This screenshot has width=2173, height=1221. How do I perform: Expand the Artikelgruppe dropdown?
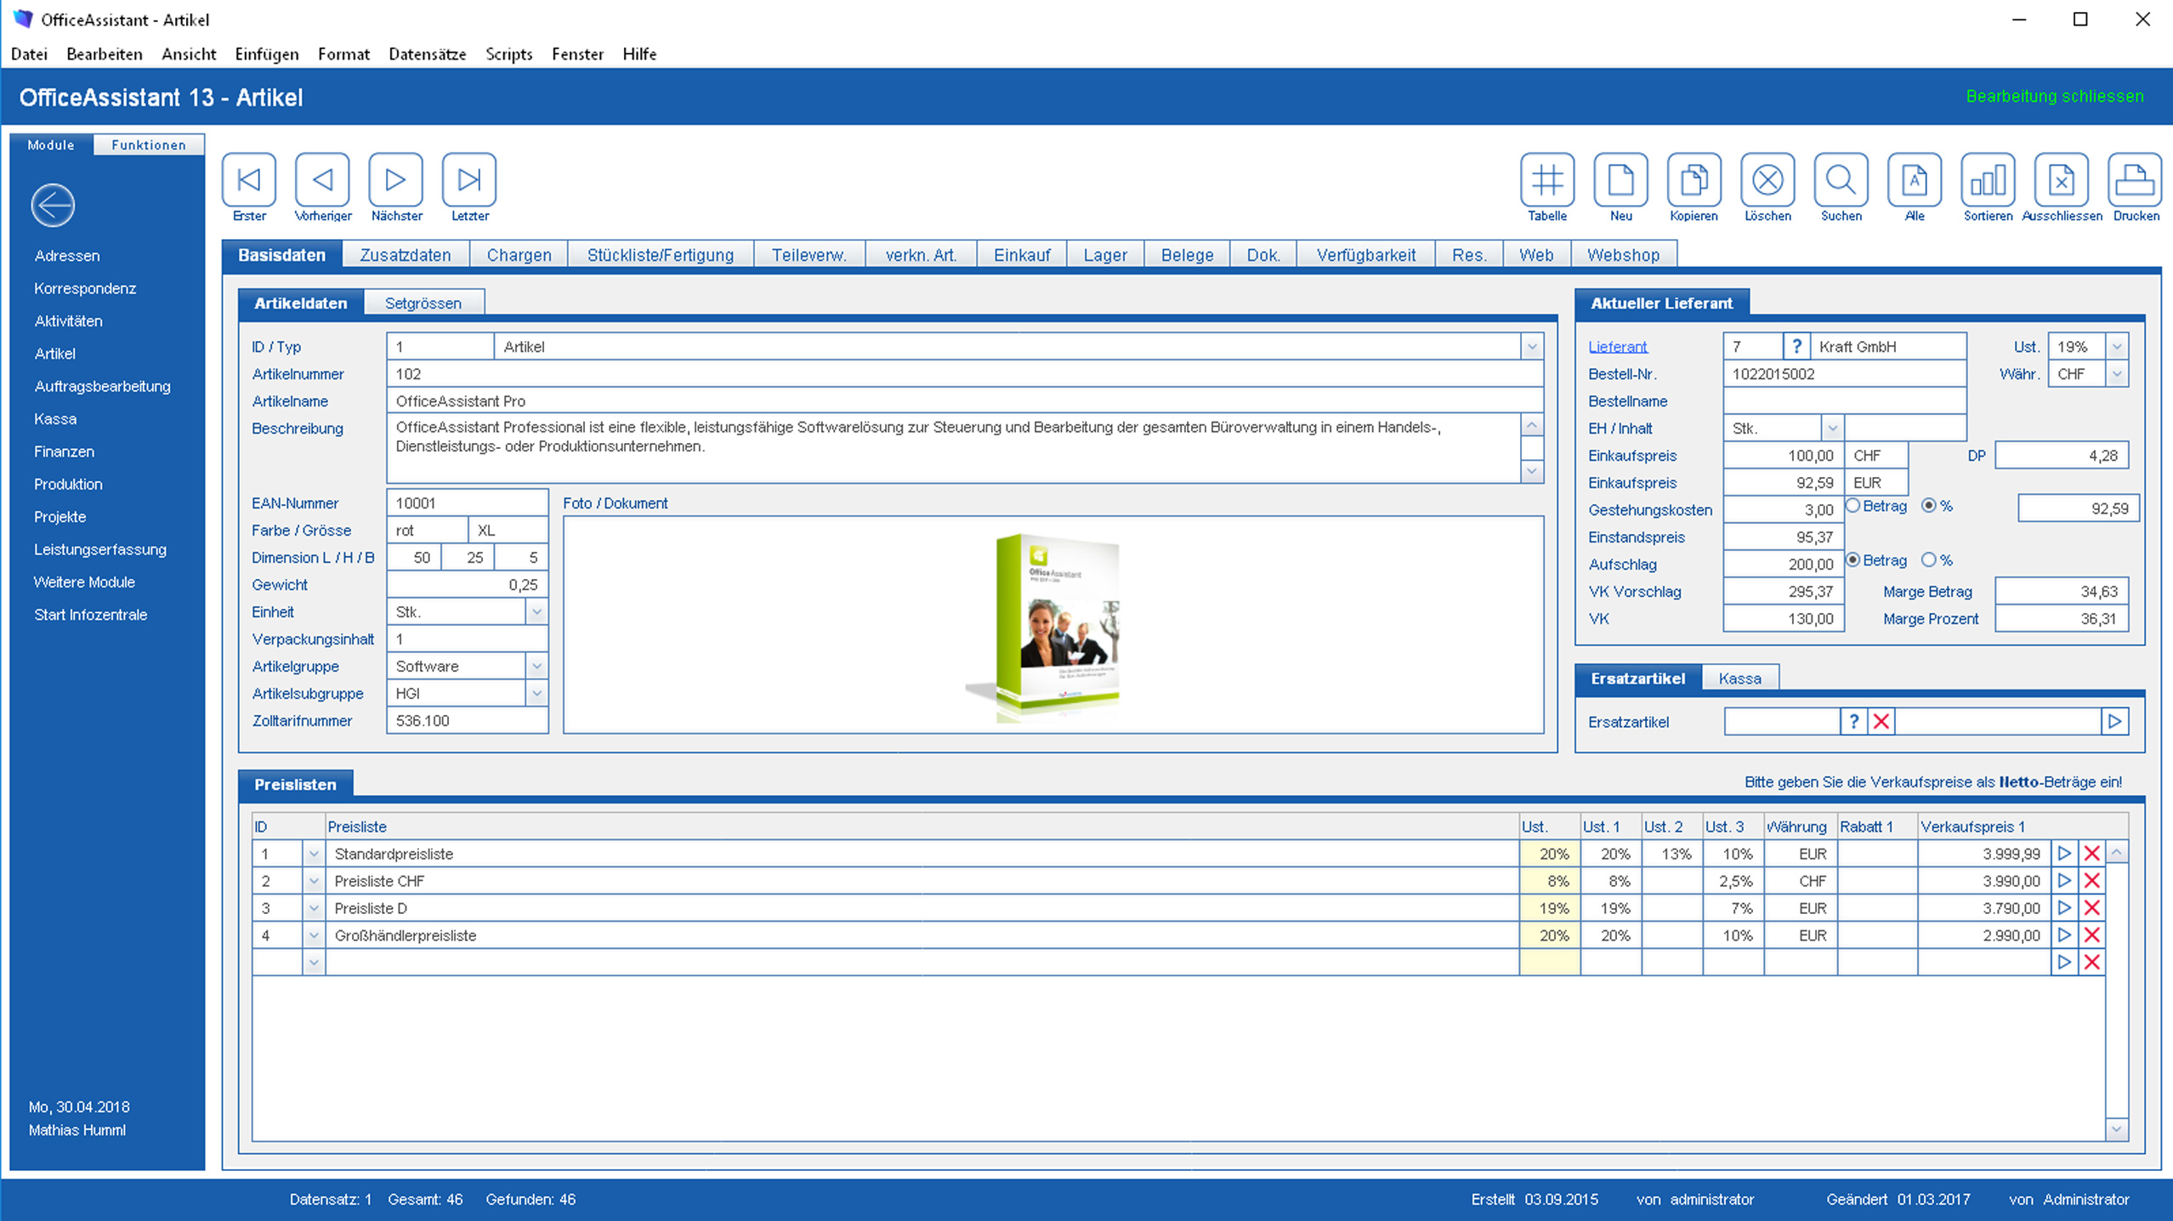point(536,667)
